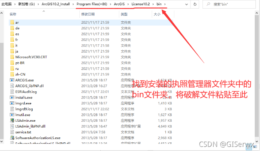Click the search magnifier icon

tap(209, 4)
